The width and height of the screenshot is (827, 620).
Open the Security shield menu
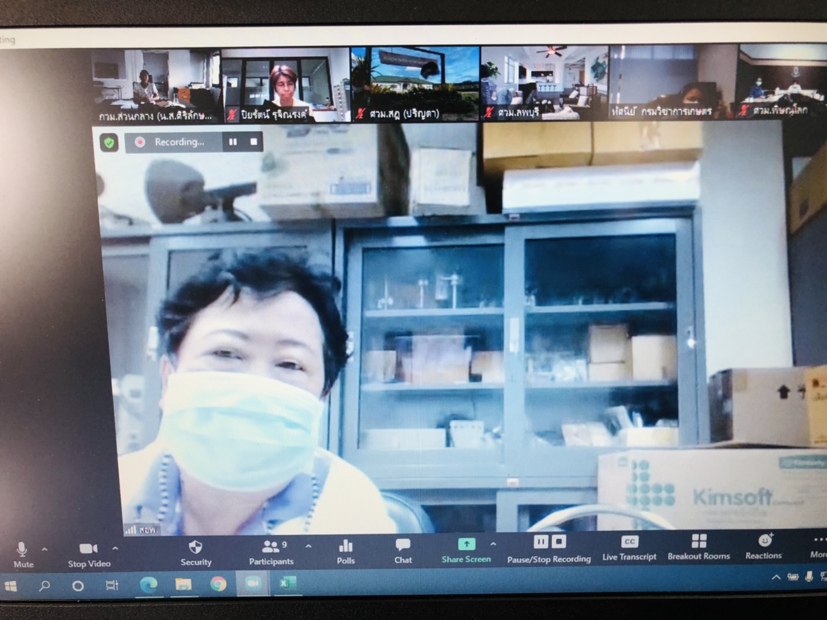pos(196,553)
